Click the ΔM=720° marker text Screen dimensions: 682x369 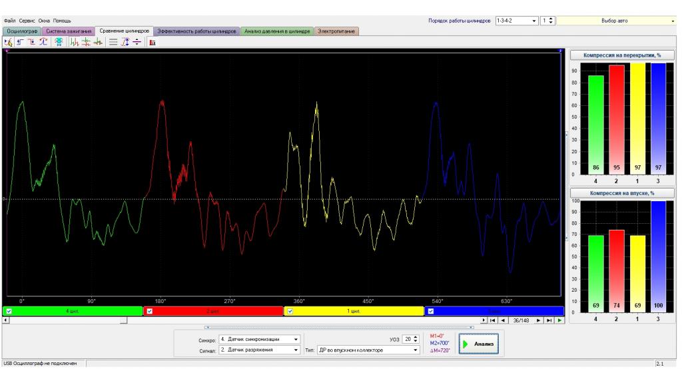pyautogui.click(x=440, y=350)
